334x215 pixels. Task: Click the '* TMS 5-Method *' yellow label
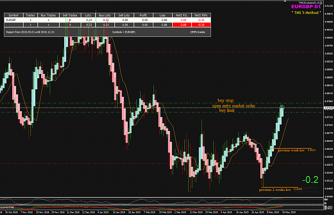point(306,13)
